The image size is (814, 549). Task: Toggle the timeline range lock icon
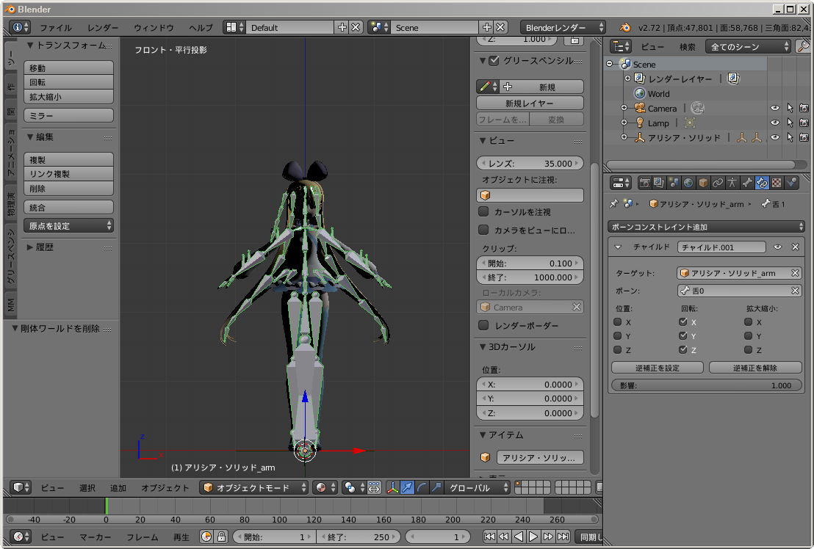pos(221,537)
